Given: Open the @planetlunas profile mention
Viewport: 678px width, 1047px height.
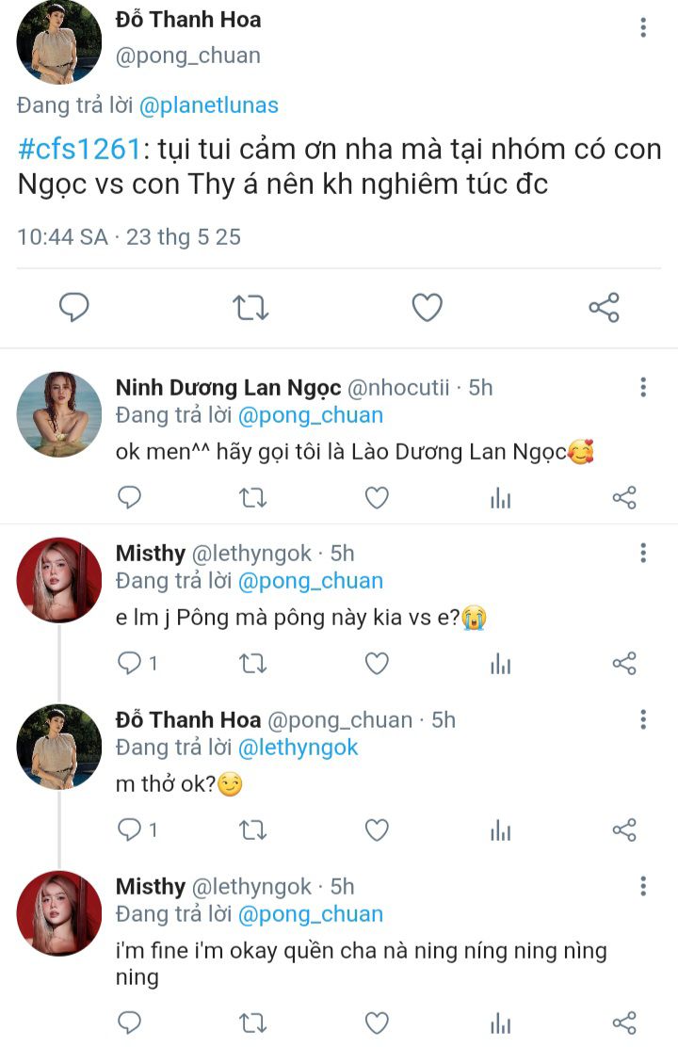Looking at the screenshot, I should (x=209, y=105).
